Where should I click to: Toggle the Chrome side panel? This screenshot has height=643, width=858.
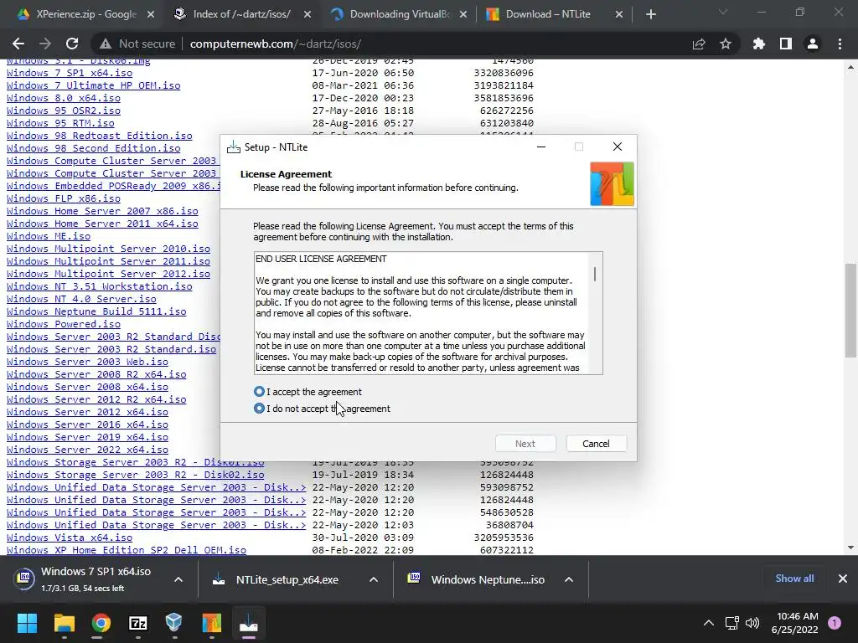pyautogui.click(x=786, y=44)
